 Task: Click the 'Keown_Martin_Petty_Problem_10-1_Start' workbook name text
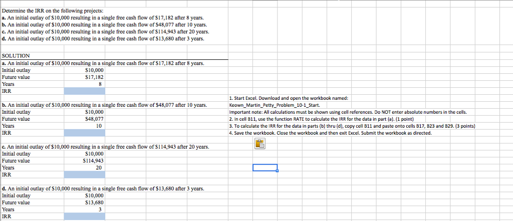coord(275,105)
